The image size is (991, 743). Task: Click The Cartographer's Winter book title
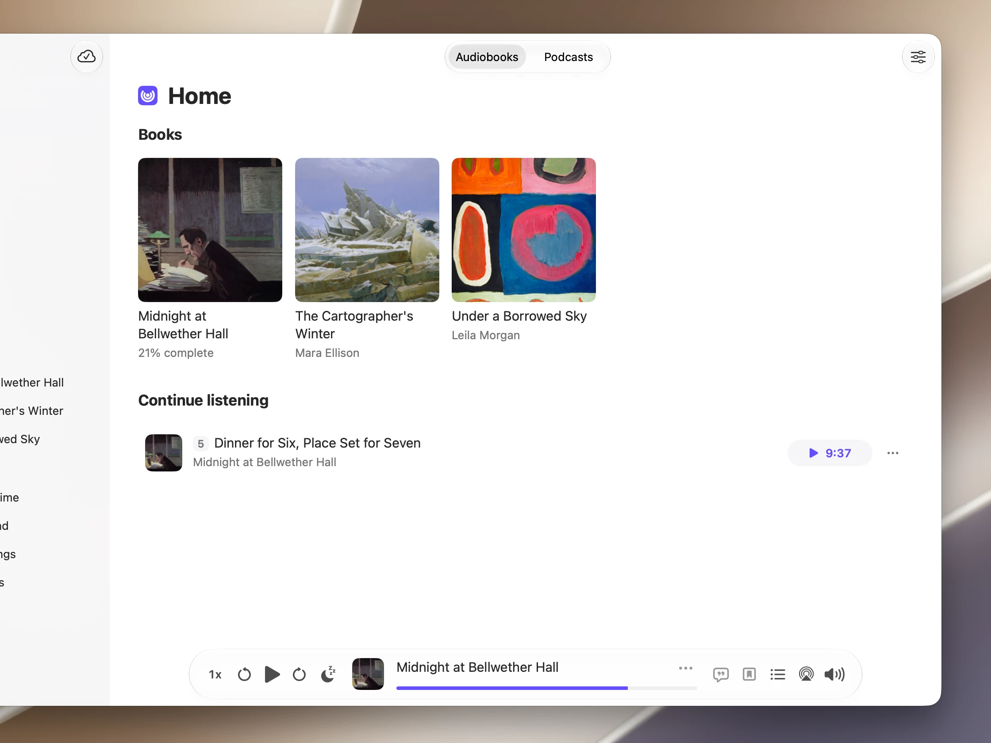pos(354,325)
